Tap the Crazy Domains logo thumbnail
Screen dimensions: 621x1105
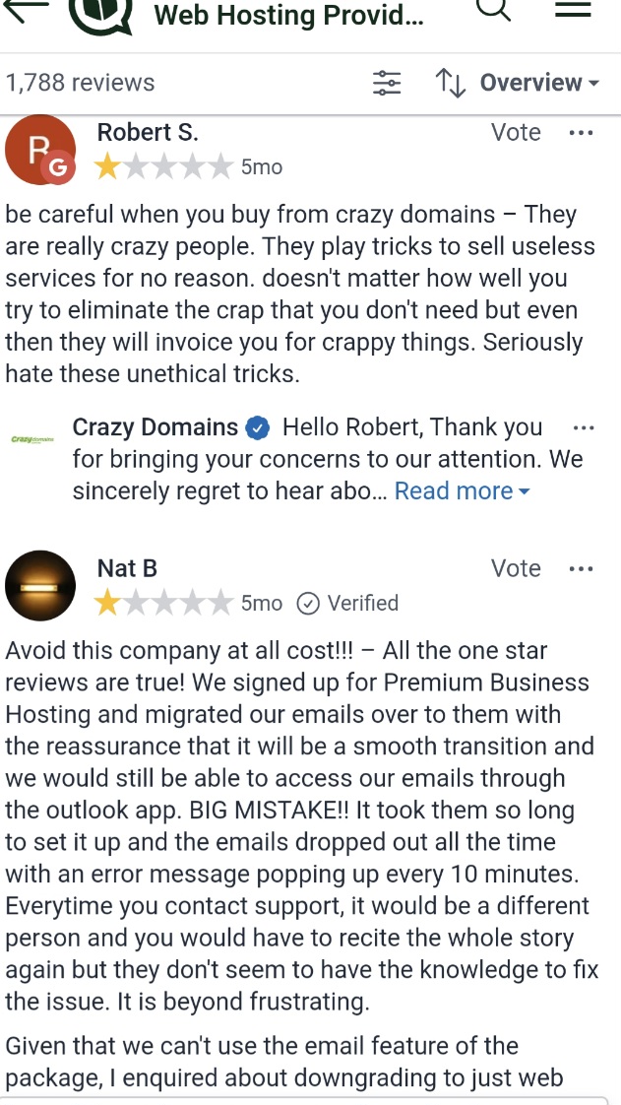(33, 439)
